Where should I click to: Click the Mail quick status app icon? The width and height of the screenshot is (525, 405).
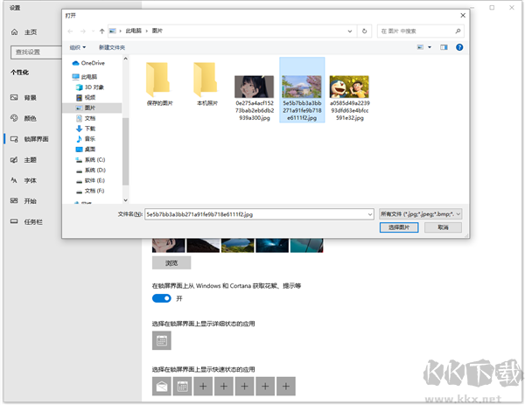162,387
